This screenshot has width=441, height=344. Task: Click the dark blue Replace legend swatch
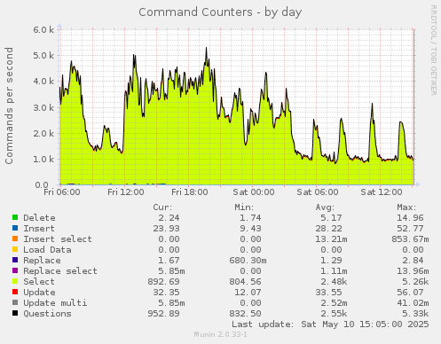click(15, 260)
